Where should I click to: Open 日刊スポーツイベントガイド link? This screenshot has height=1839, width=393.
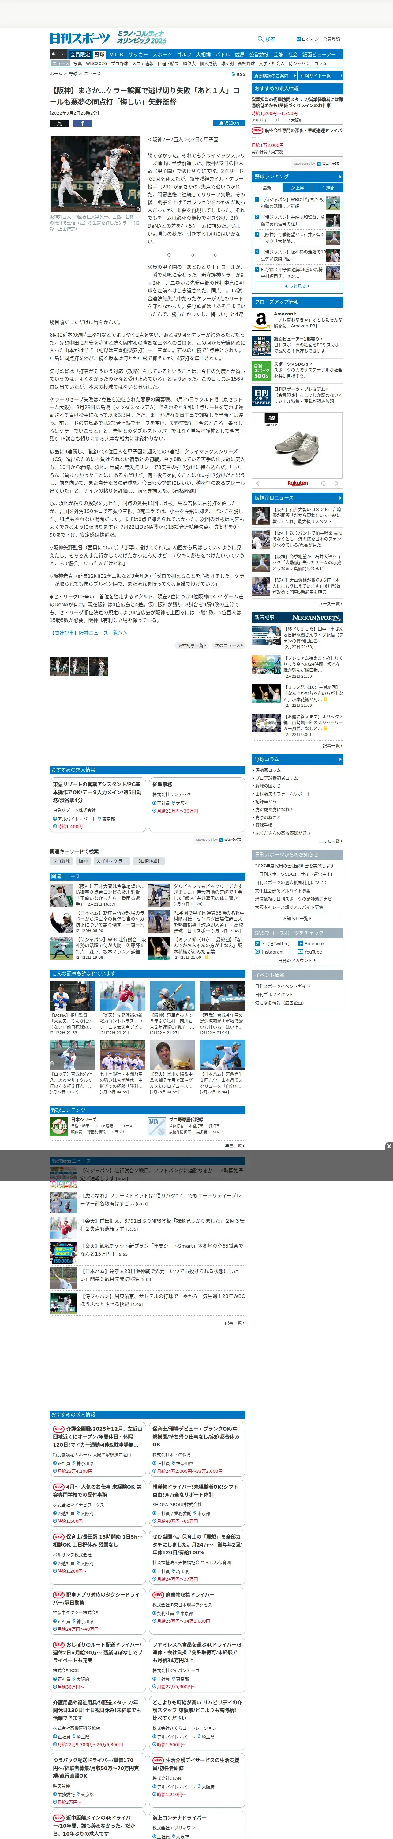283,986
